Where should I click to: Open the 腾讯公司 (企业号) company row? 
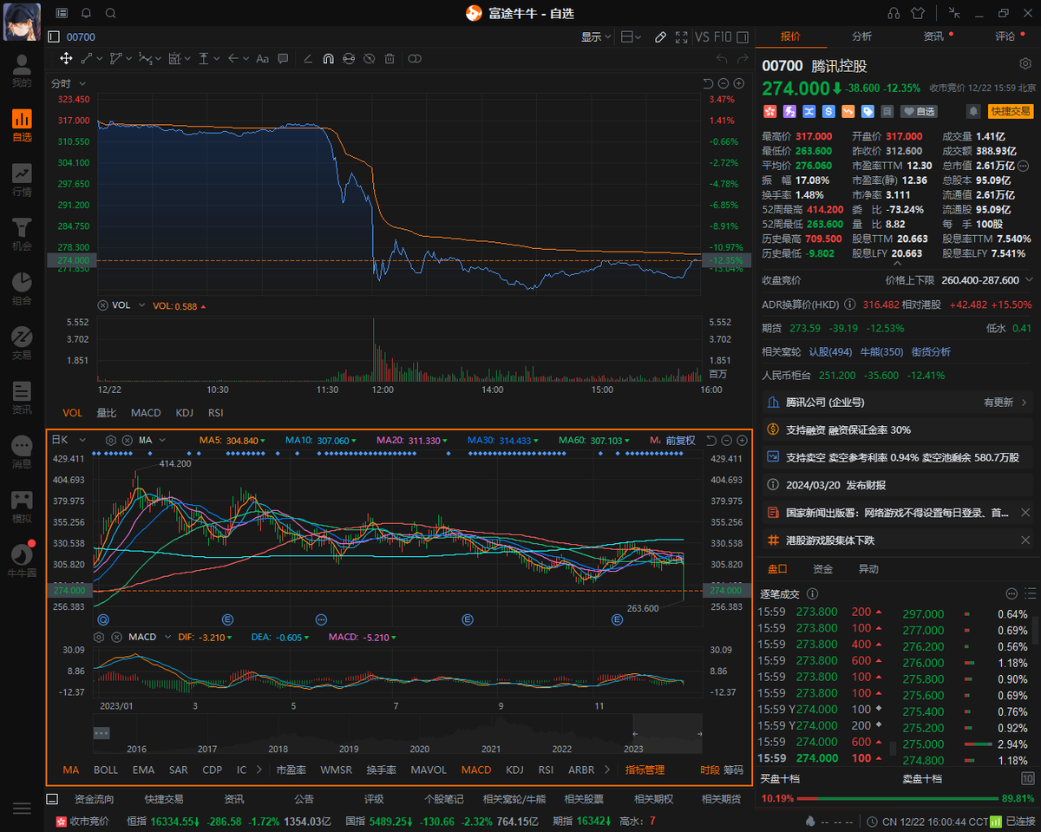pyautogui.click(x=897, y=403)
